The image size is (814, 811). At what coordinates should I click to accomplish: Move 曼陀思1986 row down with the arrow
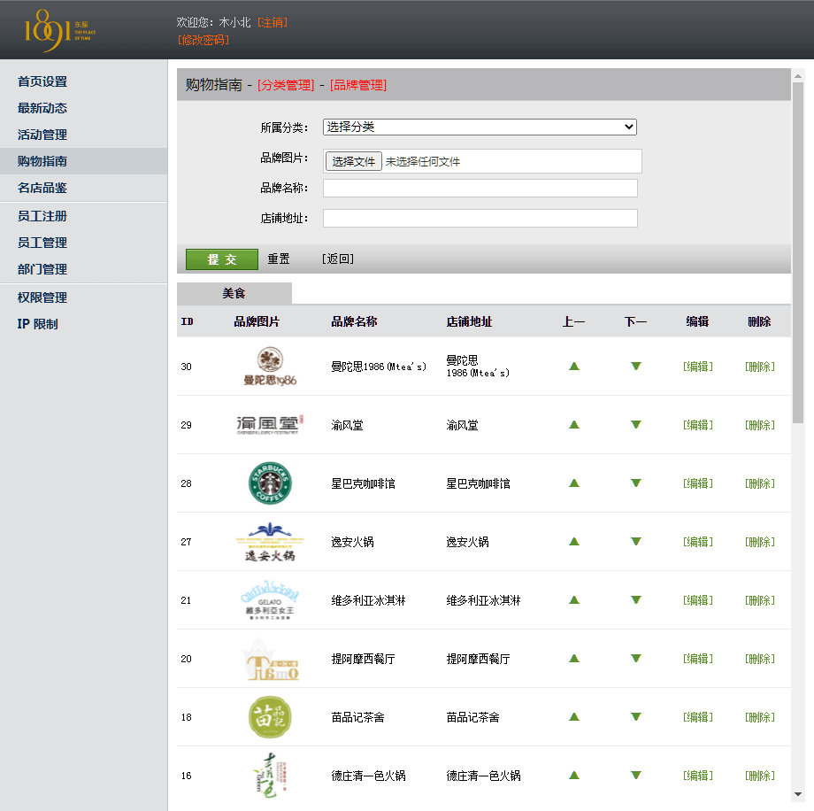coord(636,367)
